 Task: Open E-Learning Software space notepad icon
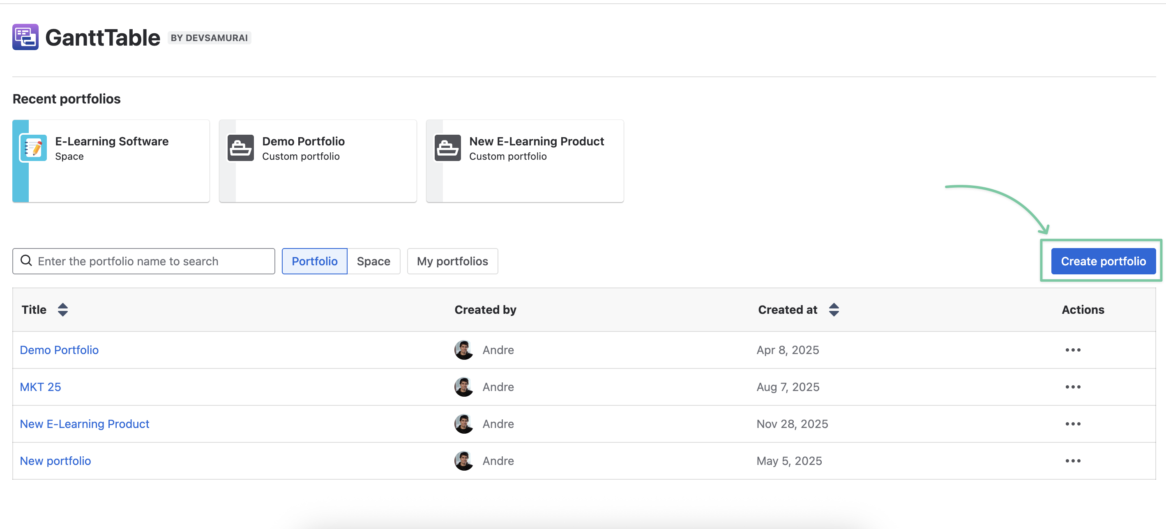tap(33, 148)
